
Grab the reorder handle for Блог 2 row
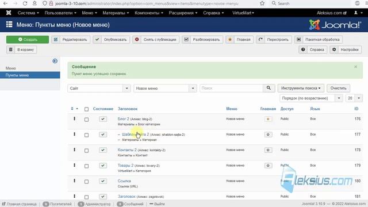(x=74, y=119)
